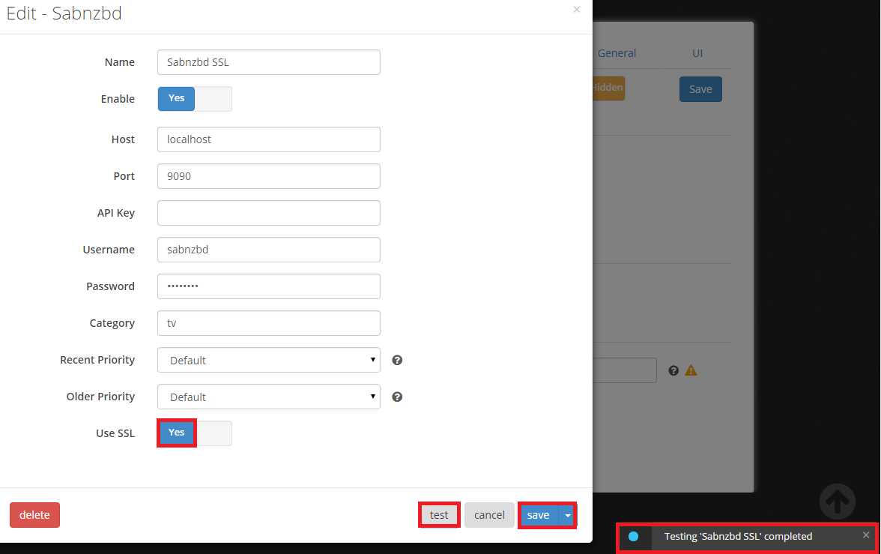Toggle the Enable switch
This screenshot has height=554, width=881.
pos(194,99)
